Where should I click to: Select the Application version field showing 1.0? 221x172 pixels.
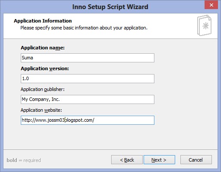tap(87, 79)
